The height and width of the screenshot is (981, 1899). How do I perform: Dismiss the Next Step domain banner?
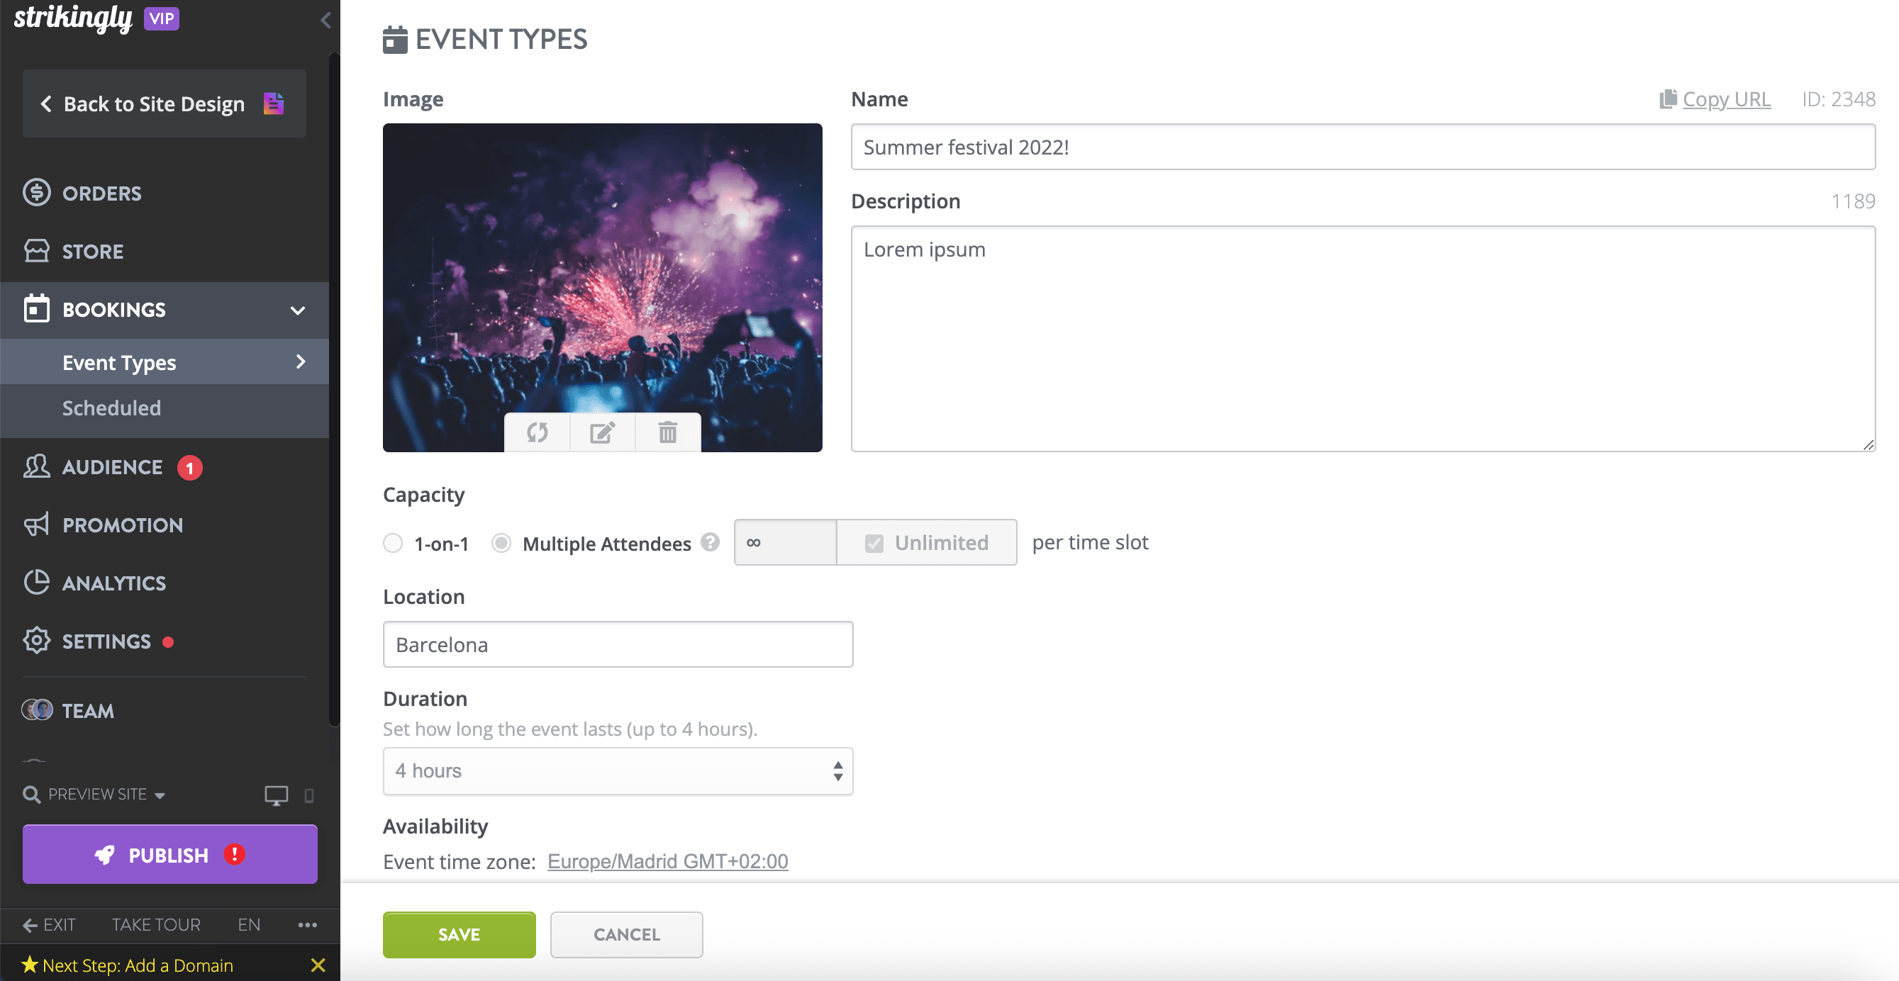point(318,965)
